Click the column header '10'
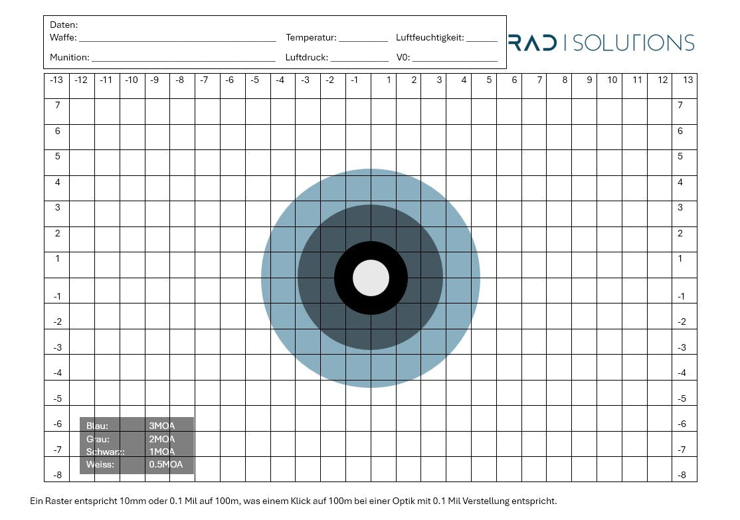The width and height of the screenshot is (740, 520). pyautogui.click(x=612, y=80)
